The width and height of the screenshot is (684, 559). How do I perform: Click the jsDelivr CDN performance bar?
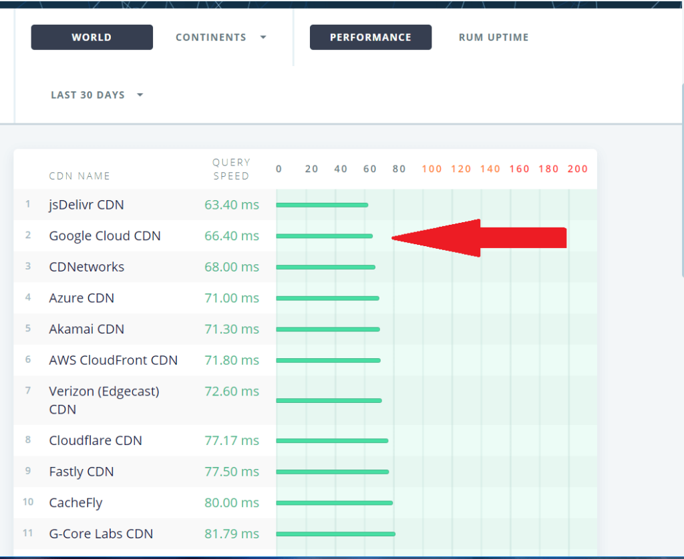(323, 205)
